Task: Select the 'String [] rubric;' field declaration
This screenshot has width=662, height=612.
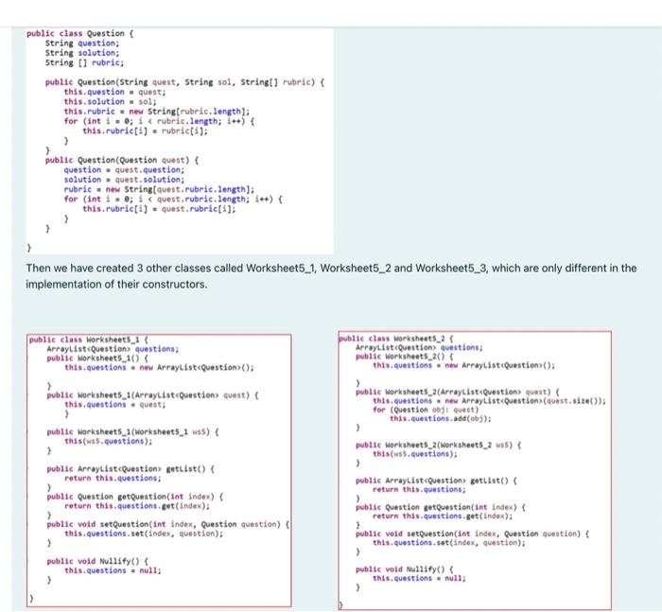Action: (84, 62)
